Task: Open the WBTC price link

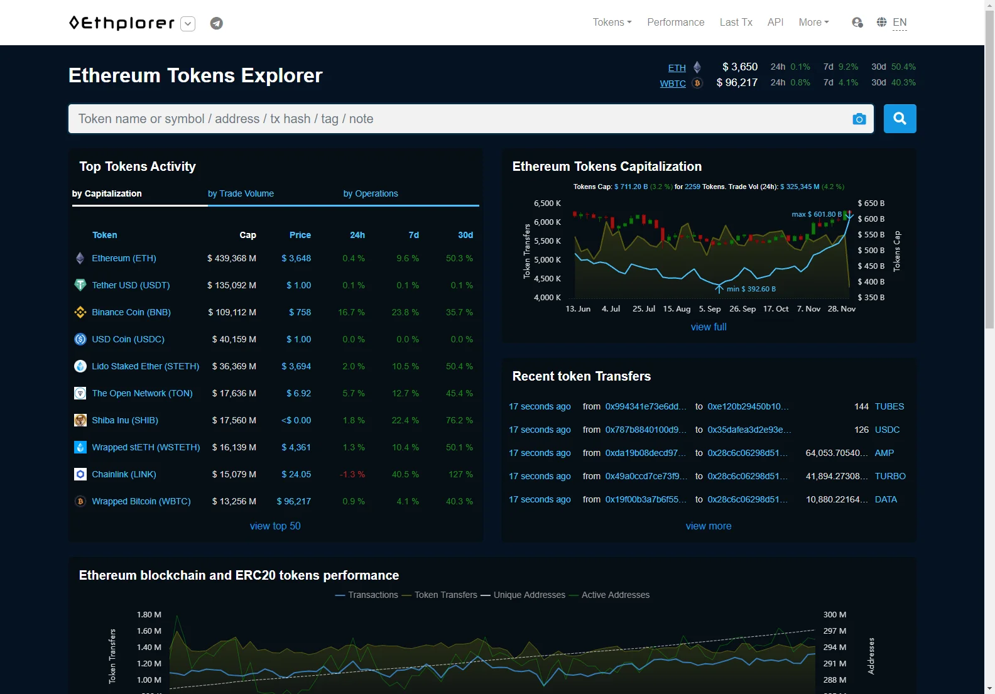Action: pos(672,83)
